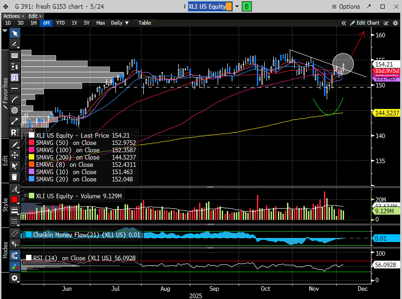402x299 pixels.
Task: Click the SMAVG (10) purple legend swatch
Action: point(31,171)
